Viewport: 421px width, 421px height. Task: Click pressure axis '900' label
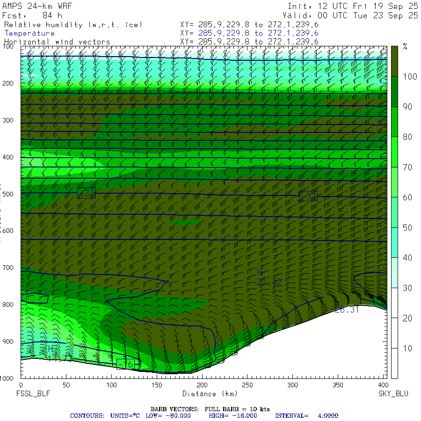point(8,341)
